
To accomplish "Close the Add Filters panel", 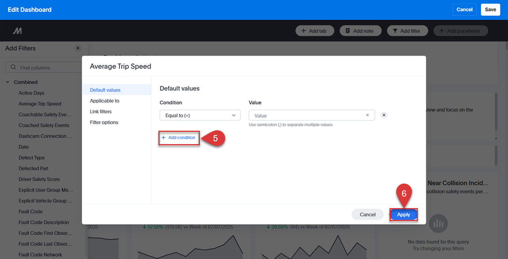I will pos(78,48).
